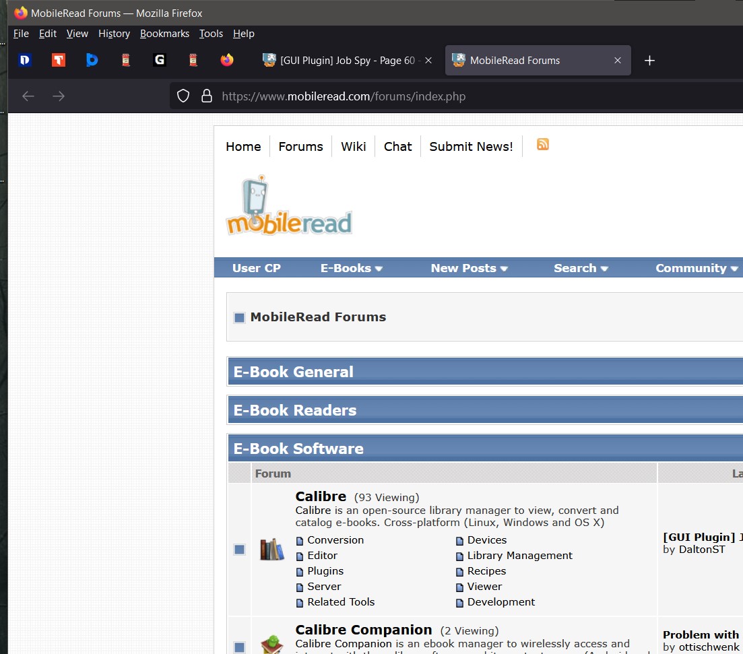
Task: Open User CP
Action: (x=257, y=268)
